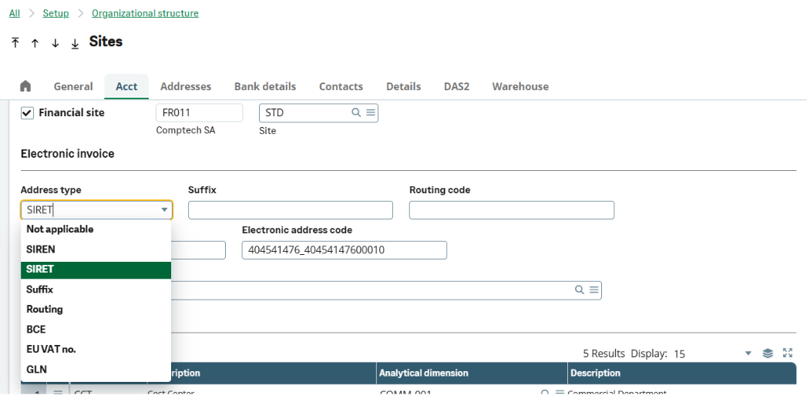Select GLN address type option
This screenshot has height=395, width=807.
[x=96, y=370]
